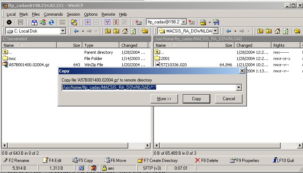Open Preferences via the gear toolbar icon
Viewport: 303px width, 173px height.
(x=9, y=22)
